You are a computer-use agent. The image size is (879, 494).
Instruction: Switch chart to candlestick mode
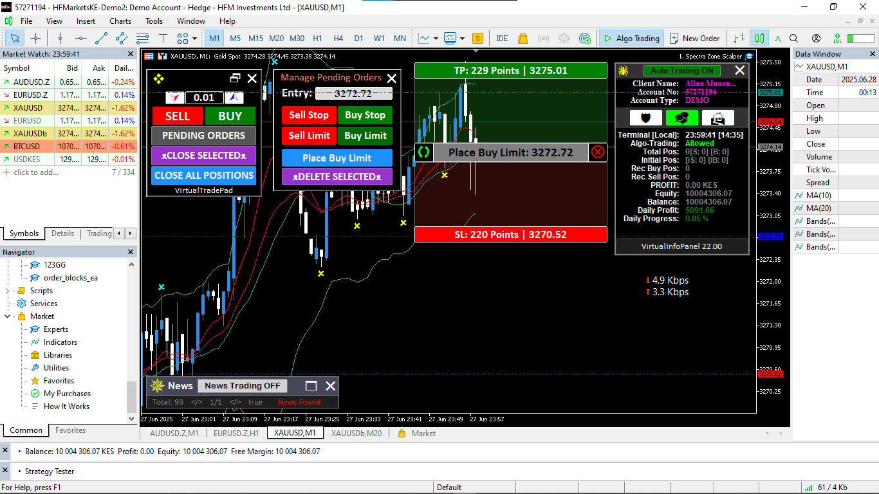click(x=760, y=38)
